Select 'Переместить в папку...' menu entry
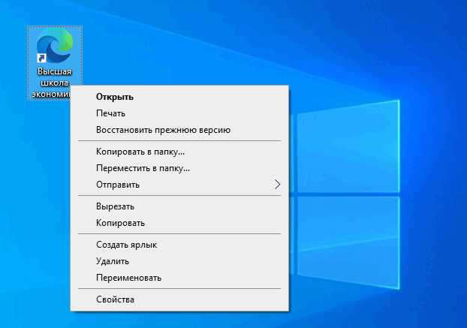The width and height of the screenshot is (467, 328). tap(179, 168)
